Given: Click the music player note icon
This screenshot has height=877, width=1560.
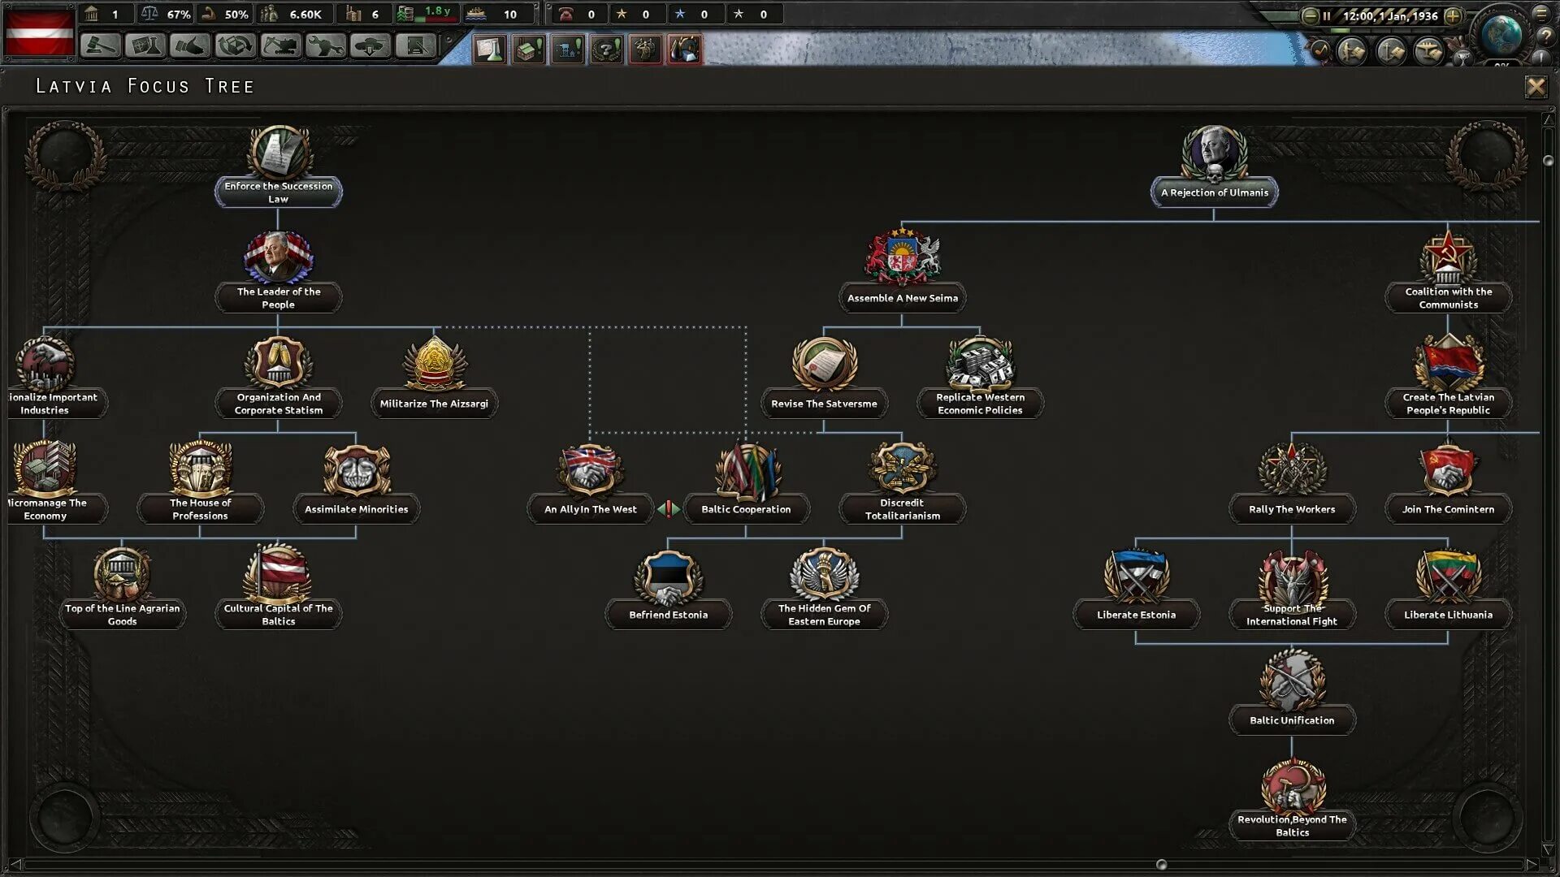Looking at the screenshot, I should pos(1319,50).
